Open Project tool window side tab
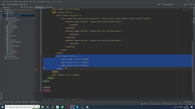Screen dimensions: 195x109 pos(1,9)
